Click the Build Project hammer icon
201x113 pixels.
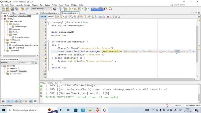click(x=60, y=9)
